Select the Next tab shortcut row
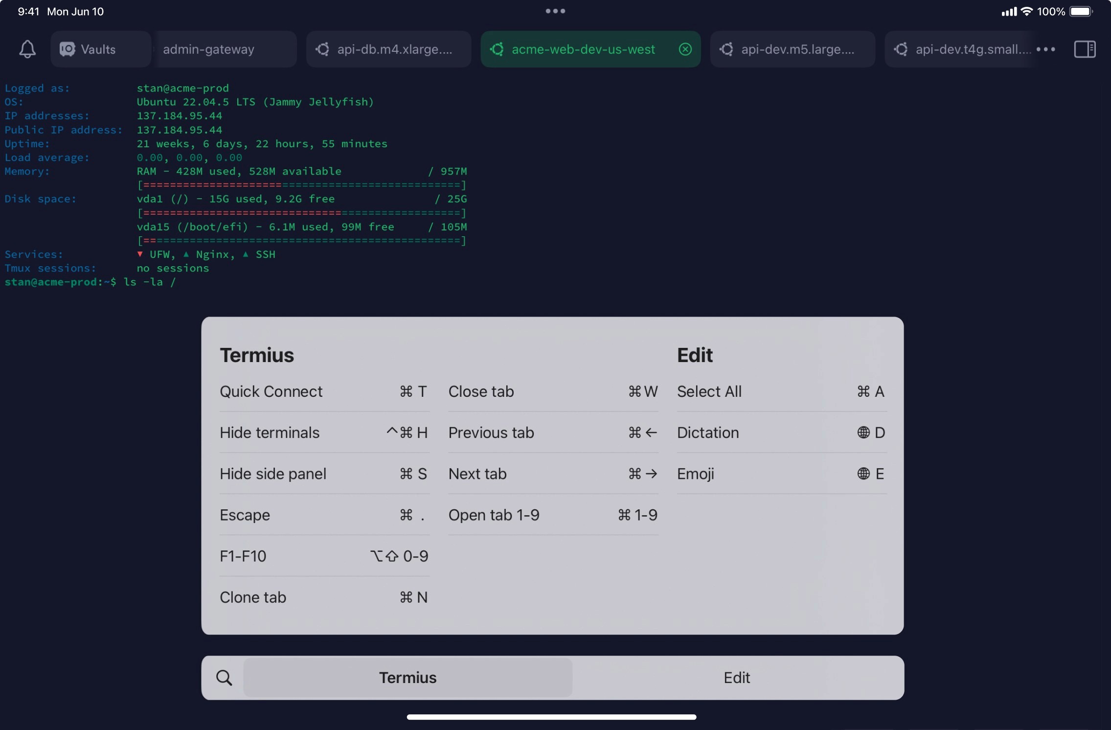Viewport: 1111px width, 730px height. pyautogui.click(x=553, y=474)
